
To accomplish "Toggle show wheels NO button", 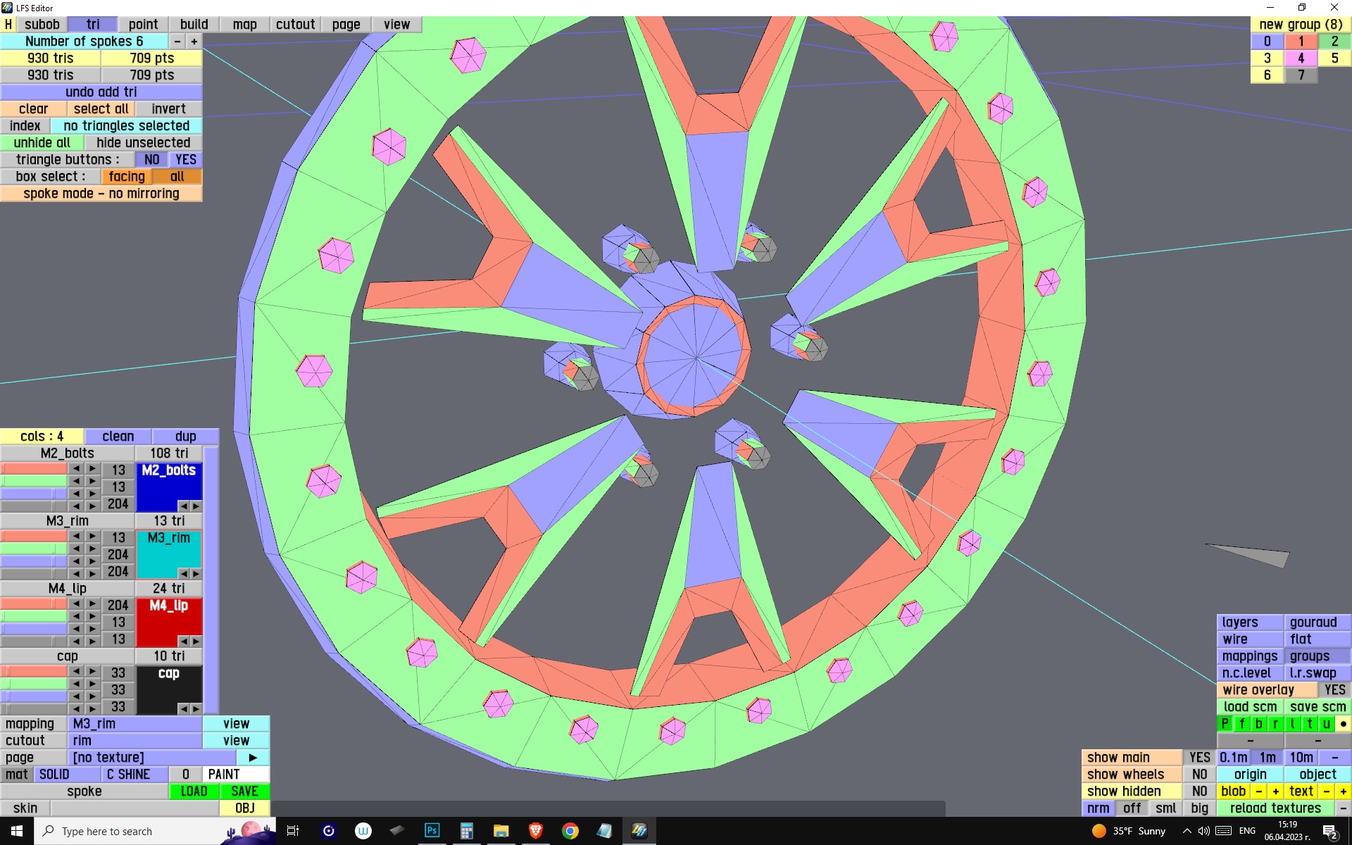I will 1199,775.
